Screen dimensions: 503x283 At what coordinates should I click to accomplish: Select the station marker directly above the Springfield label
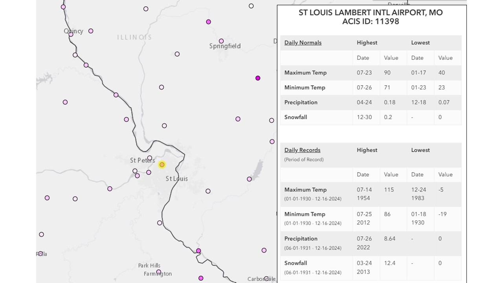221,41
